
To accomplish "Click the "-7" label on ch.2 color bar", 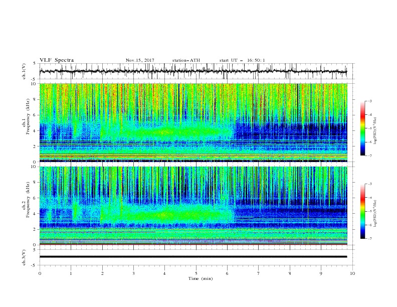I will pyautogui.click(x=369, y=239).
